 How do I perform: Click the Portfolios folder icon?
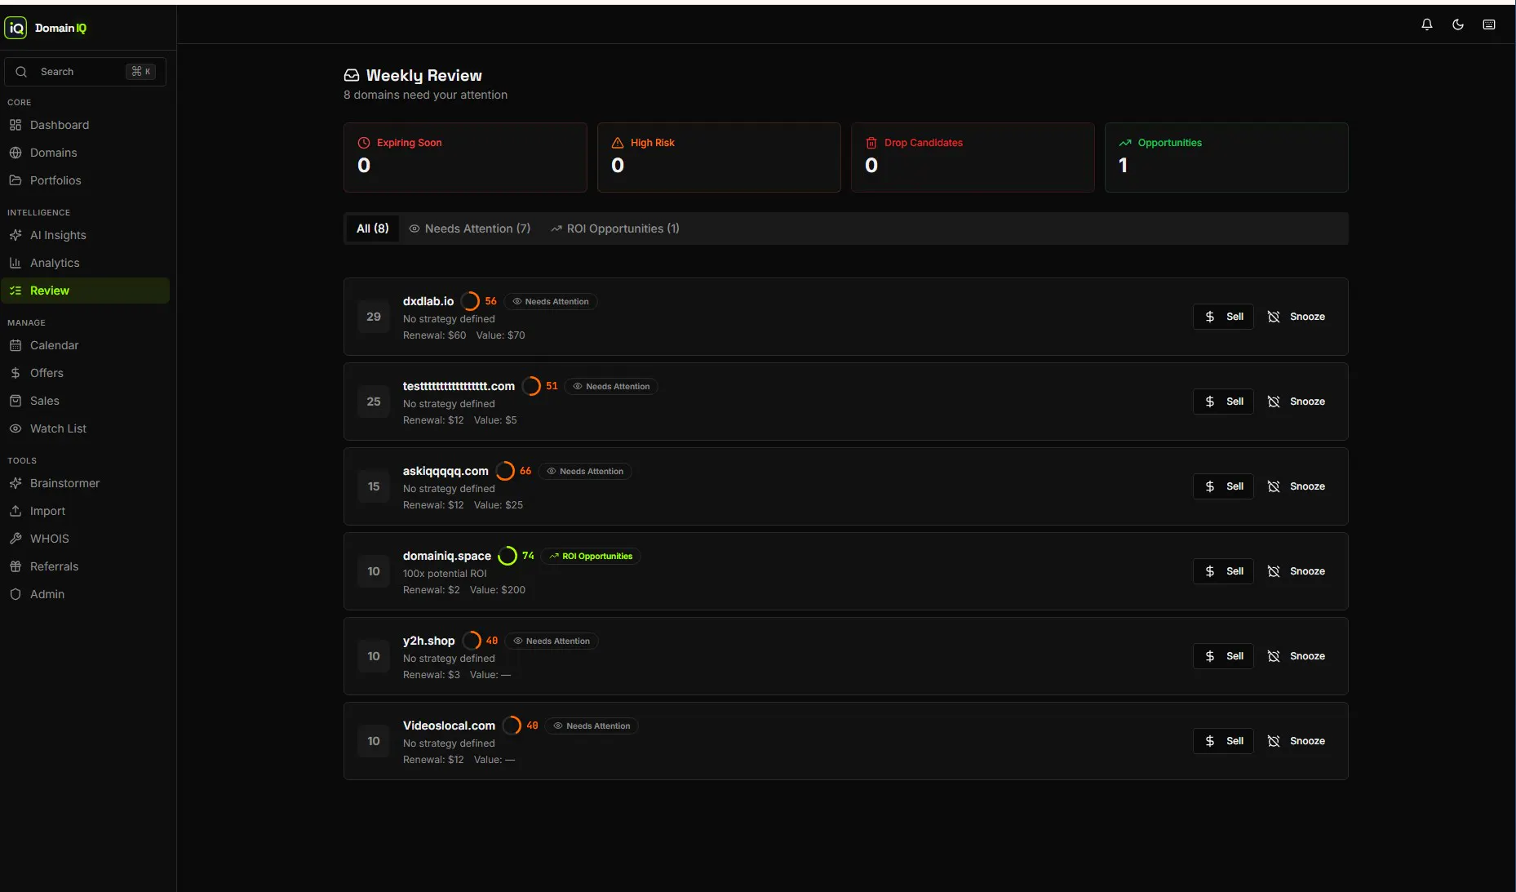pos(16,180)
